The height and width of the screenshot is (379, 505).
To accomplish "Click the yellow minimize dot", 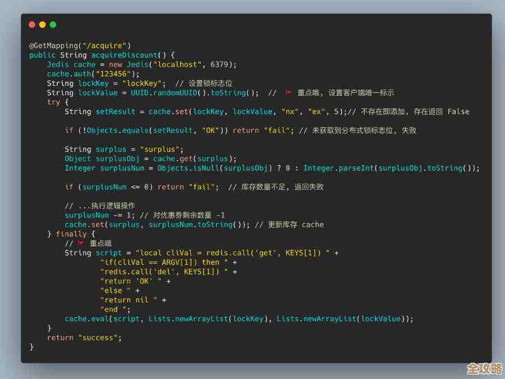I will 42,25.
